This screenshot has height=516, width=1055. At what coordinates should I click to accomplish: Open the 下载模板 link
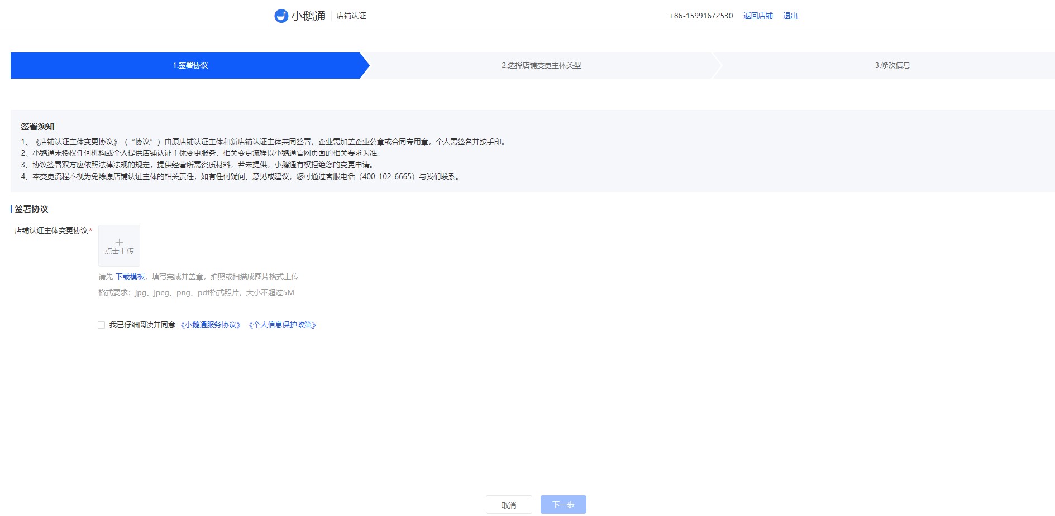click(130, 277)
